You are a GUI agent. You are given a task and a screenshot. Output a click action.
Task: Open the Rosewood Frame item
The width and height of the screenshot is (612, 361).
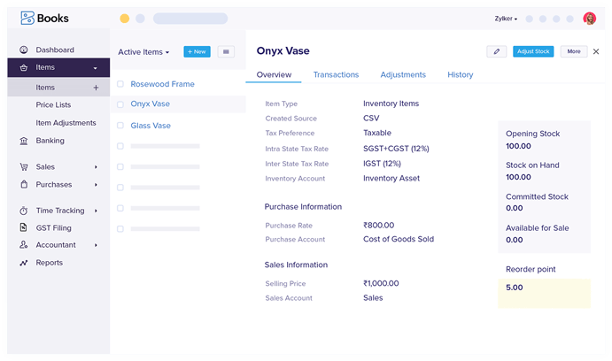pyautogui.click(x=162, y=84)
